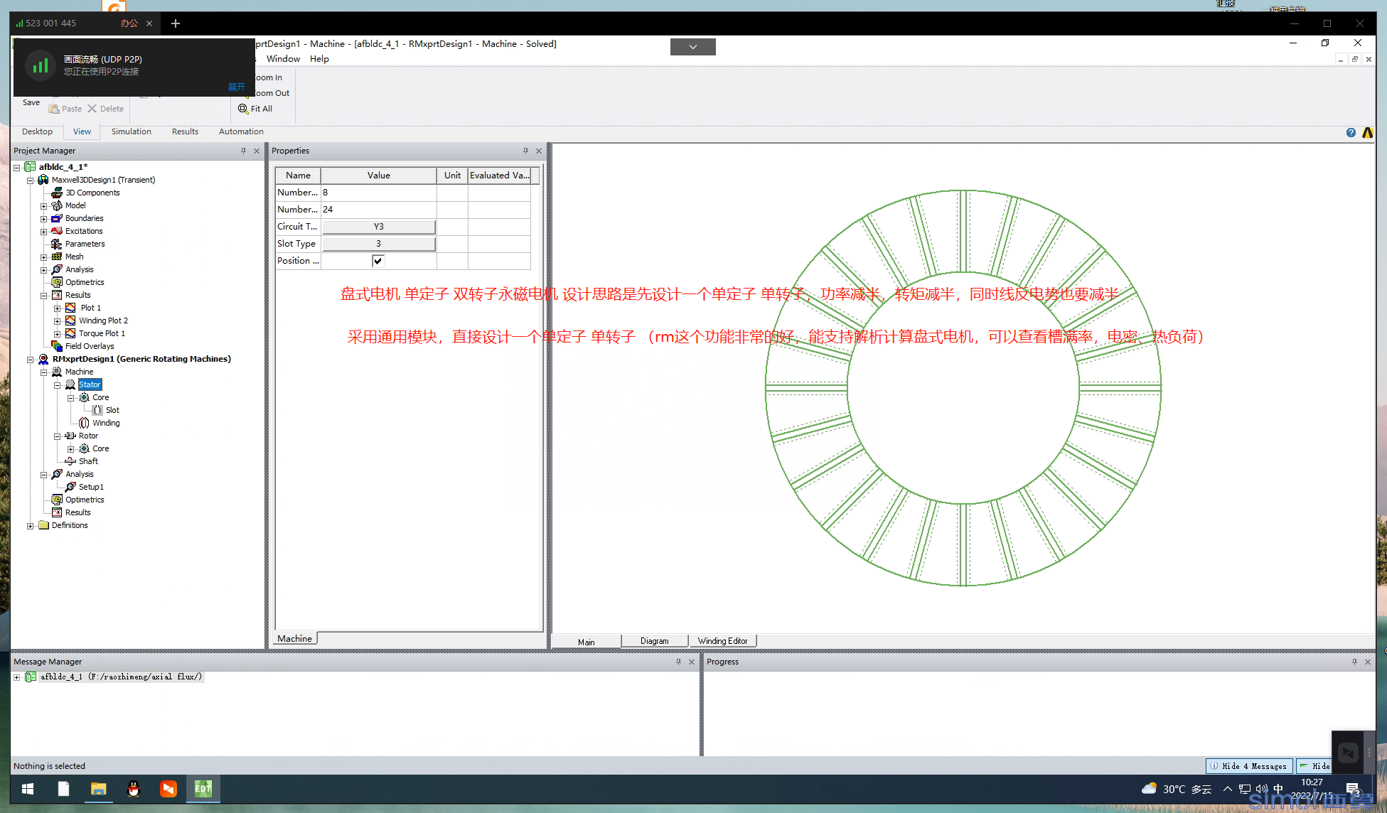Expand the Rotor Core node
The height and width of the screenshot is (813, 1387).
pyautogui.click(x=70, y=449)
